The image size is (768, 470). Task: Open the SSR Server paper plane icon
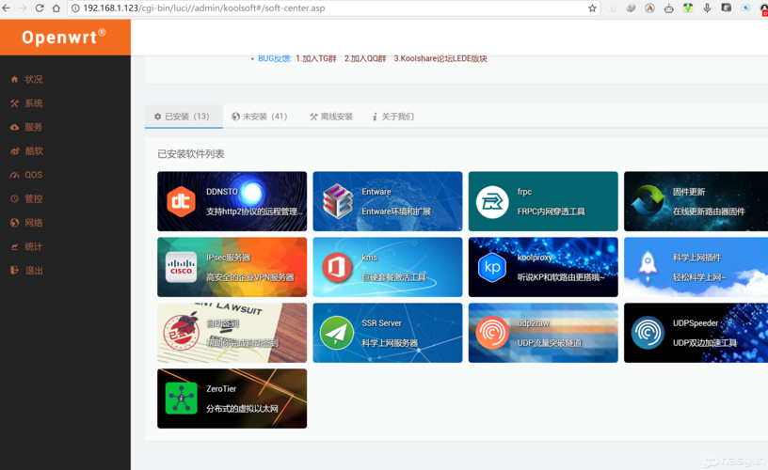click(x=337, y=333)
